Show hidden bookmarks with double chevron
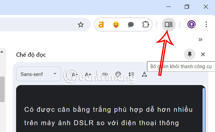This screenshot has width=215, height=132. pos(201,40)
